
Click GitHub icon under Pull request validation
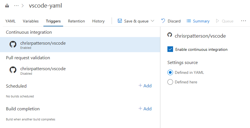coord(13,70)
